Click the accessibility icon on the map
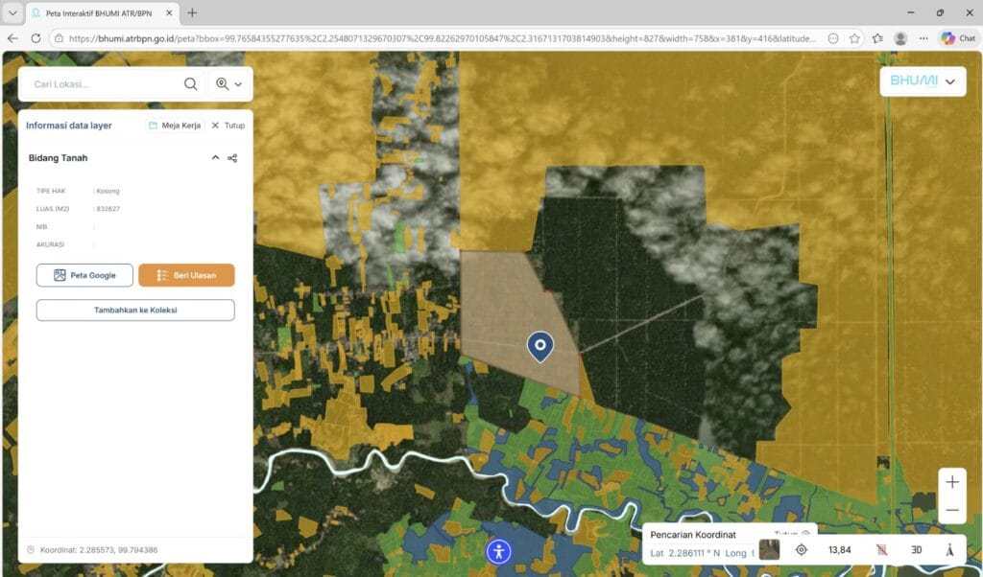The width and height of the screenshot is (983, 577). pos(498,551)
